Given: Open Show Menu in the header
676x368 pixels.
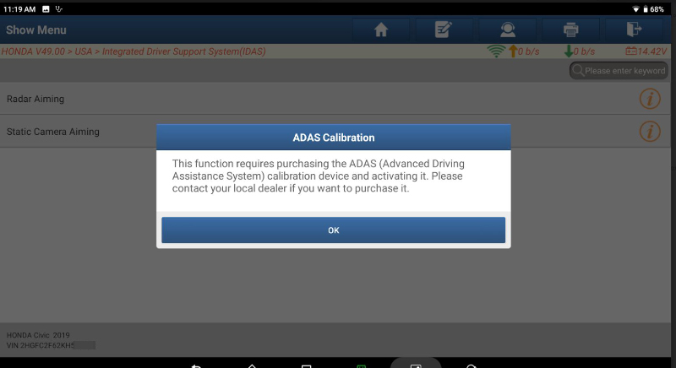Looking at the screenshot, I should [36, 30].
